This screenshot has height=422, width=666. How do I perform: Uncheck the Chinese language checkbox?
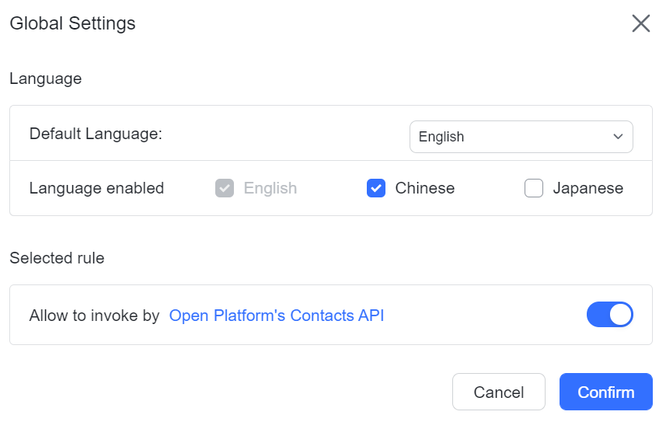click(x=376, y=188)
